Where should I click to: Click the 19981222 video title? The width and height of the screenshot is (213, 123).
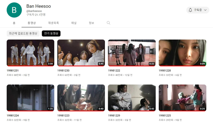click(114, 71)
